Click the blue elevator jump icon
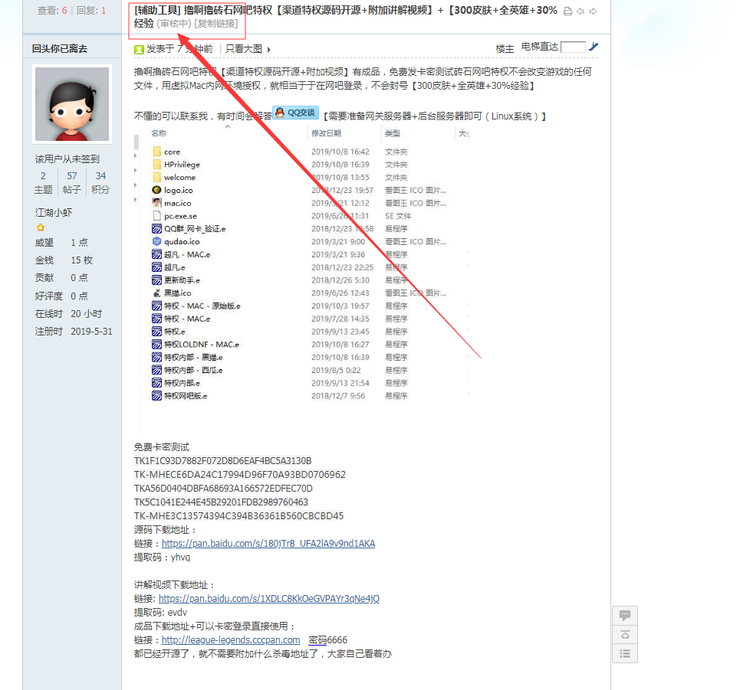The height and width of the screenshot is (690, 750). [593, 47]
